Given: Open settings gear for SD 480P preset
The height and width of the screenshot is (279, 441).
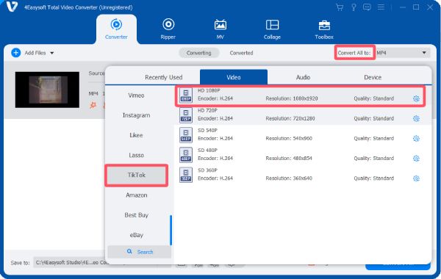Looking at the screenshot, I should click(416, 159).
